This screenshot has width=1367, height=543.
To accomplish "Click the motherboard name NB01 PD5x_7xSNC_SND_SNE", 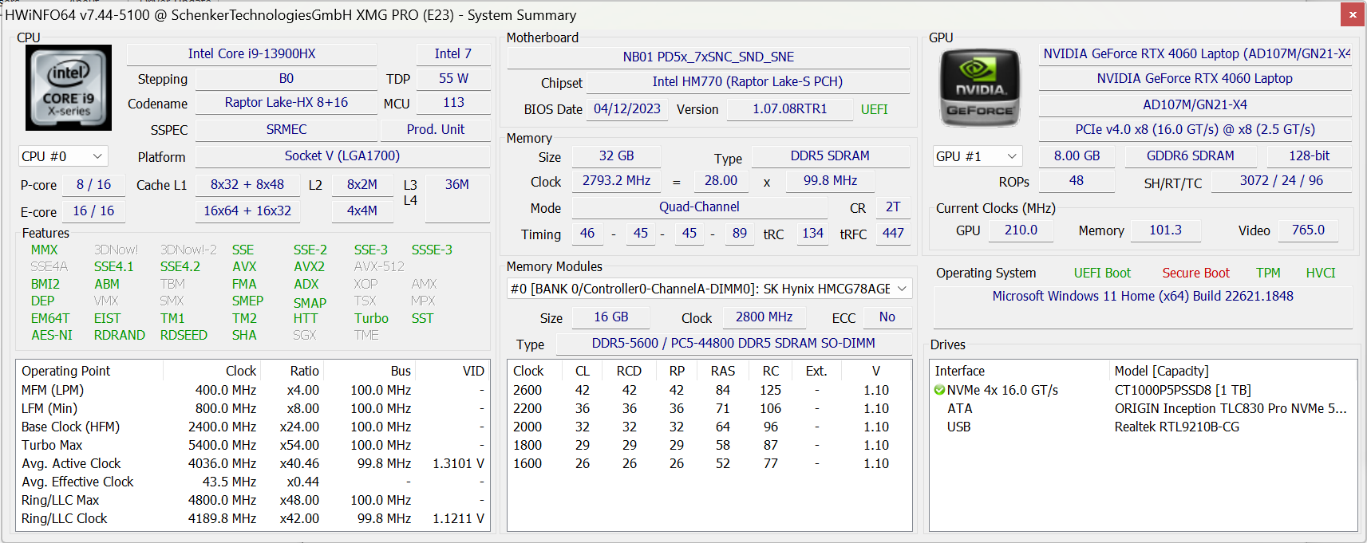I will coord(708,57).
